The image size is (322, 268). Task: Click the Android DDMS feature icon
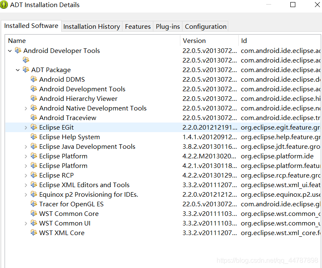coord(34,79)
